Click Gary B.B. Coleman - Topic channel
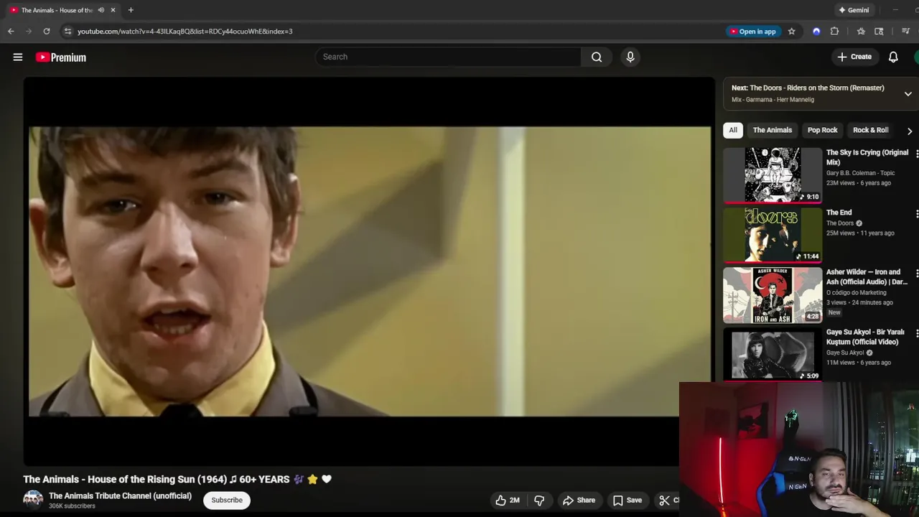919x517 pixels. (x=860, y=173)
